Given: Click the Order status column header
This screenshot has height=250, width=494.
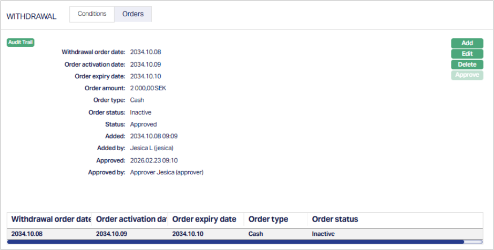Looking at the screenshot, I should [335, 220].
